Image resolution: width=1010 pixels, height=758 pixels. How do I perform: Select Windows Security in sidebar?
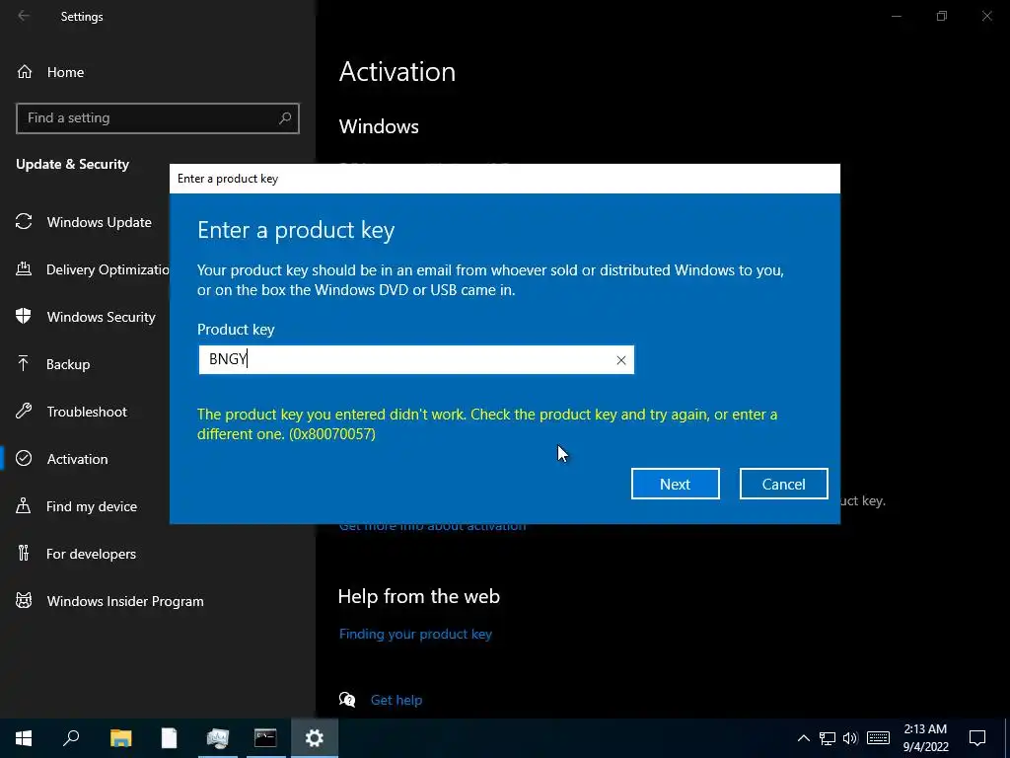point(102,317)
